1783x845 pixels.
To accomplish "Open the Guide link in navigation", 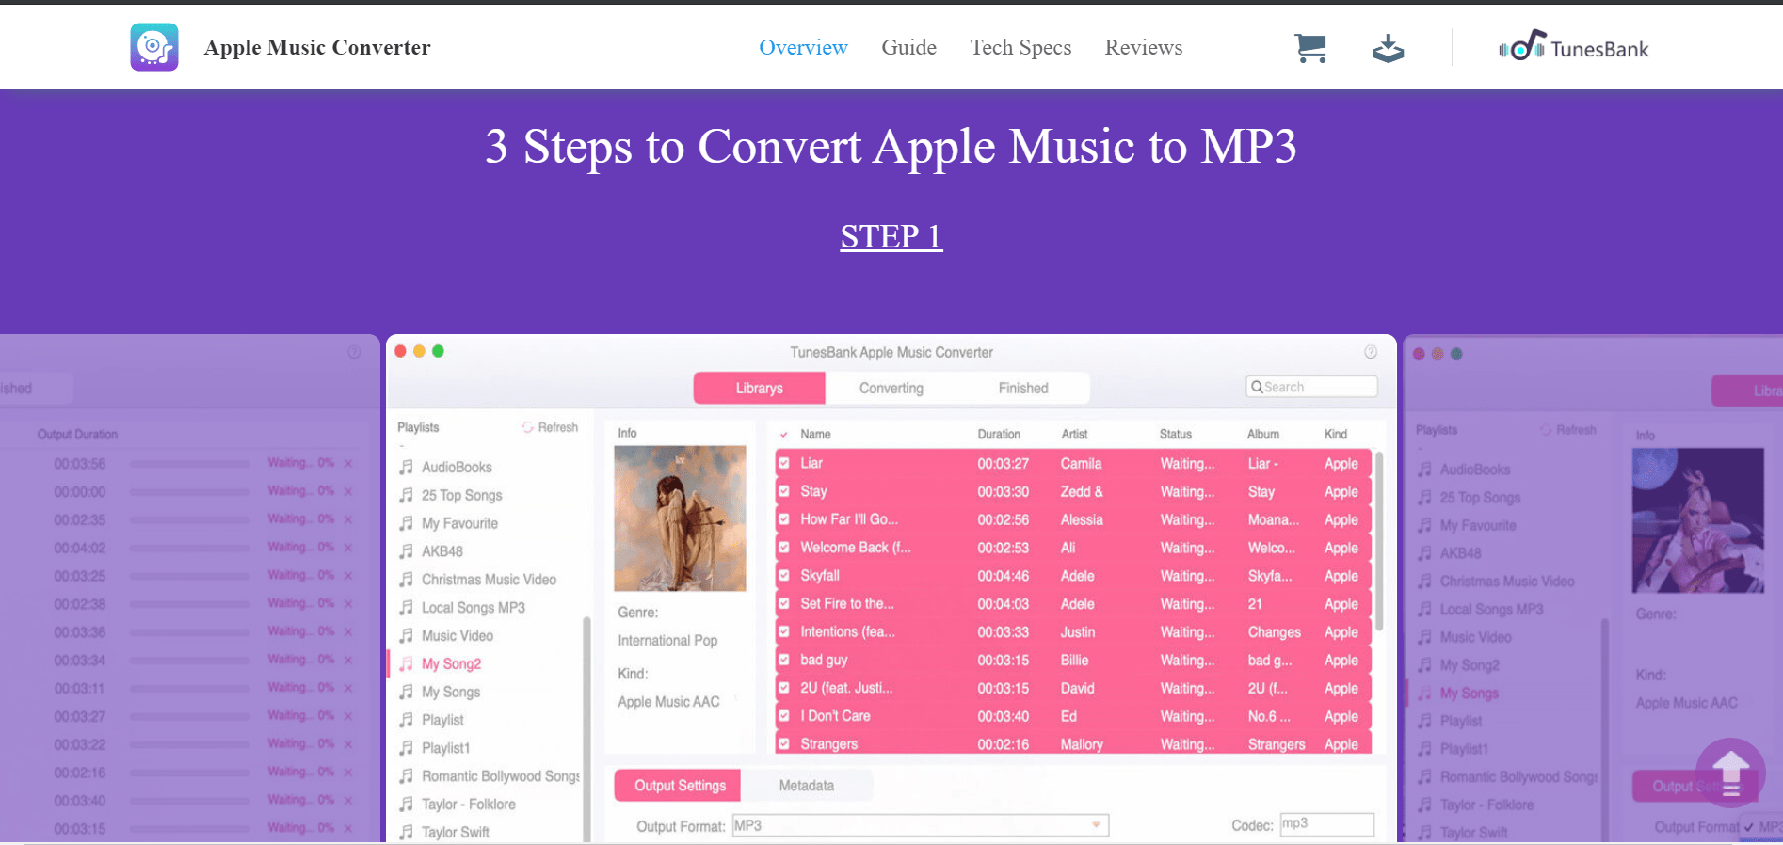I will (908, 47).
